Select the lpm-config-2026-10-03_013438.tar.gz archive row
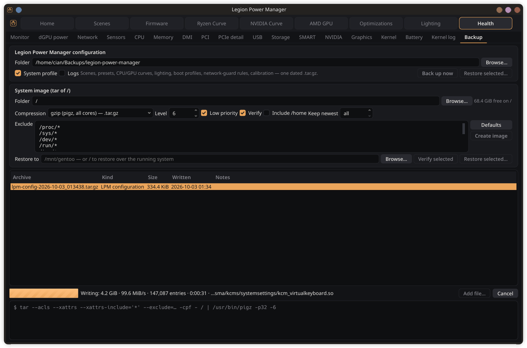This screenshot has width=527, height=348. click(263, 187)
